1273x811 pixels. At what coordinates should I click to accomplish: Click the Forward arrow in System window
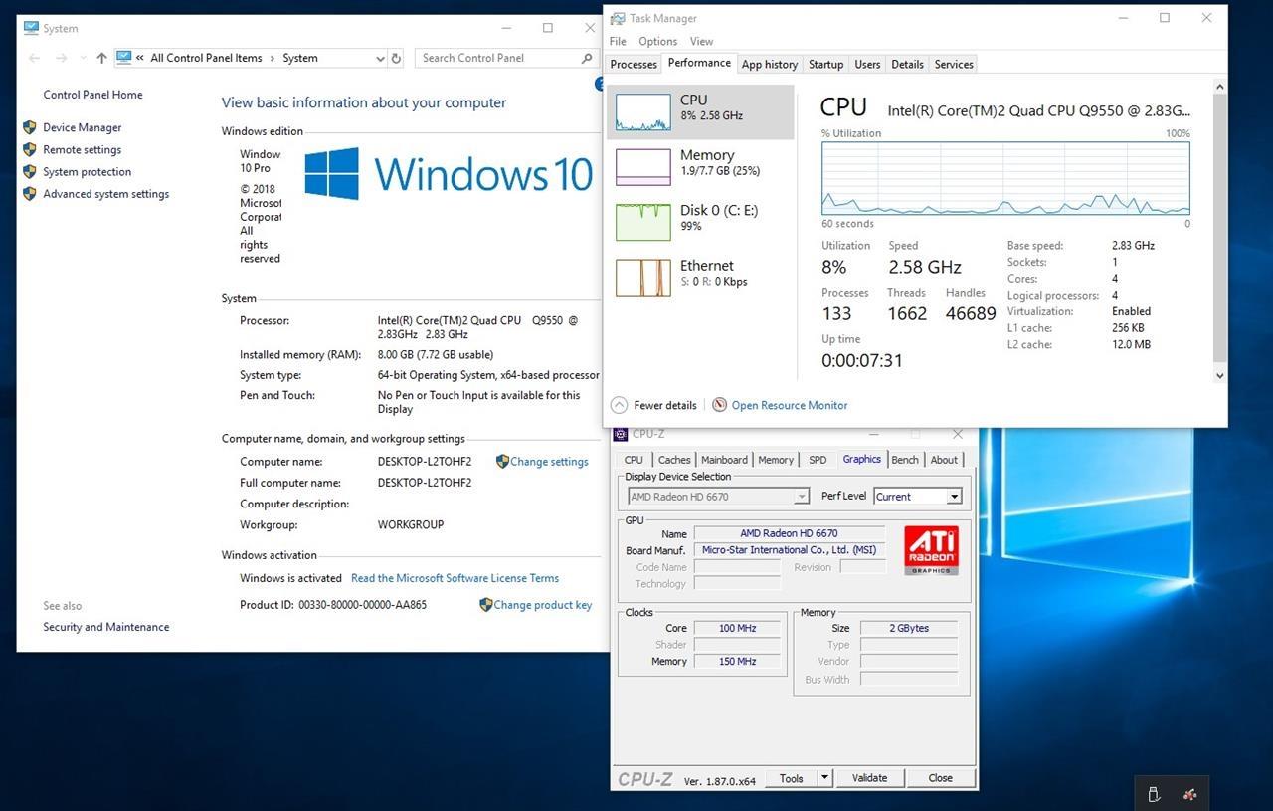tap(62, 58)
